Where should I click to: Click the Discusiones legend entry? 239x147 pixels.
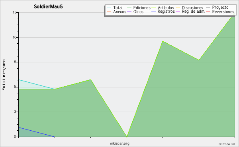pos(189,8)
